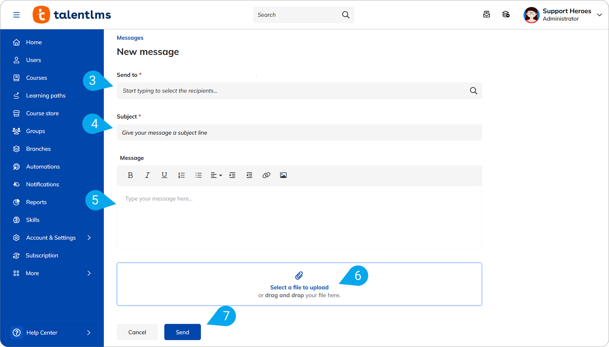
Task: Insert an image into the message
Action: click(283, 175)
